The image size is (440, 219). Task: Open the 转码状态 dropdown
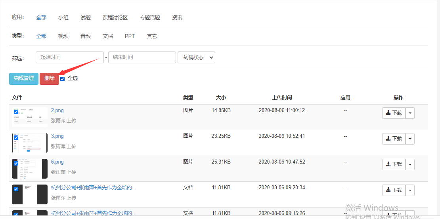click(x=196, y=57)
